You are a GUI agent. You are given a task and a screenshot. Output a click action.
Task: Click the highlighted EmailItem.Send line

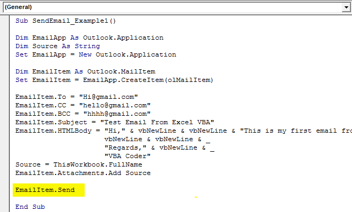pos(46,190)
